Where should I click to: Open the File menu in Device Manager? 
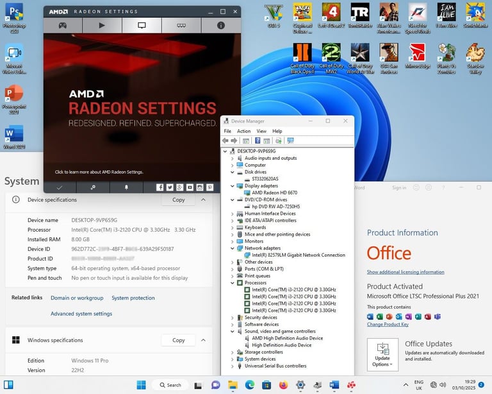[x=227, y=131]
